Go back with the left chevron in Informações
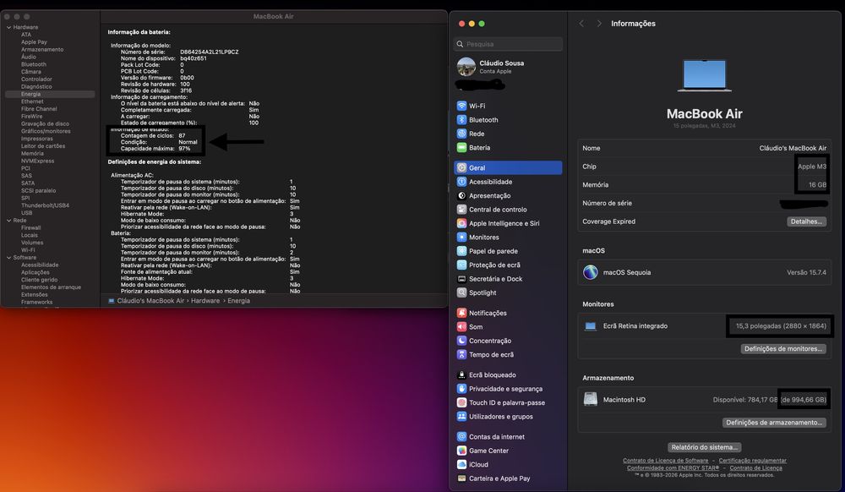845x492 pixels. (x=581, y=24)
